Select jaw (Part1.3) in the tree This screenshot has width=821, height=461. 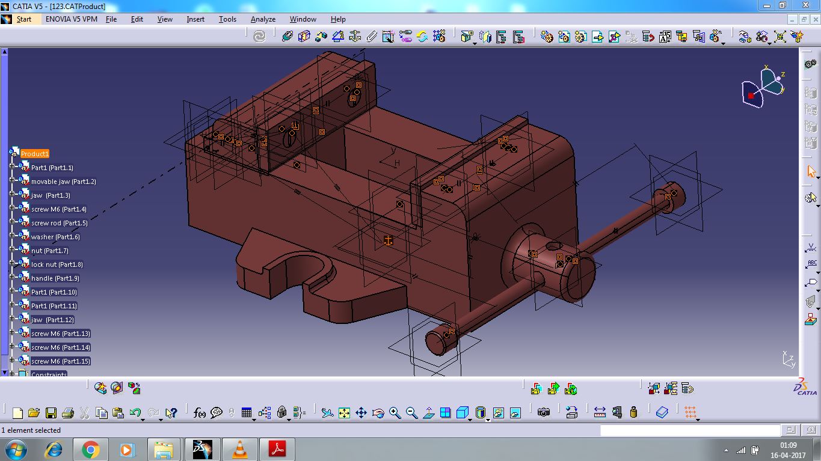[x=51, y=195]
